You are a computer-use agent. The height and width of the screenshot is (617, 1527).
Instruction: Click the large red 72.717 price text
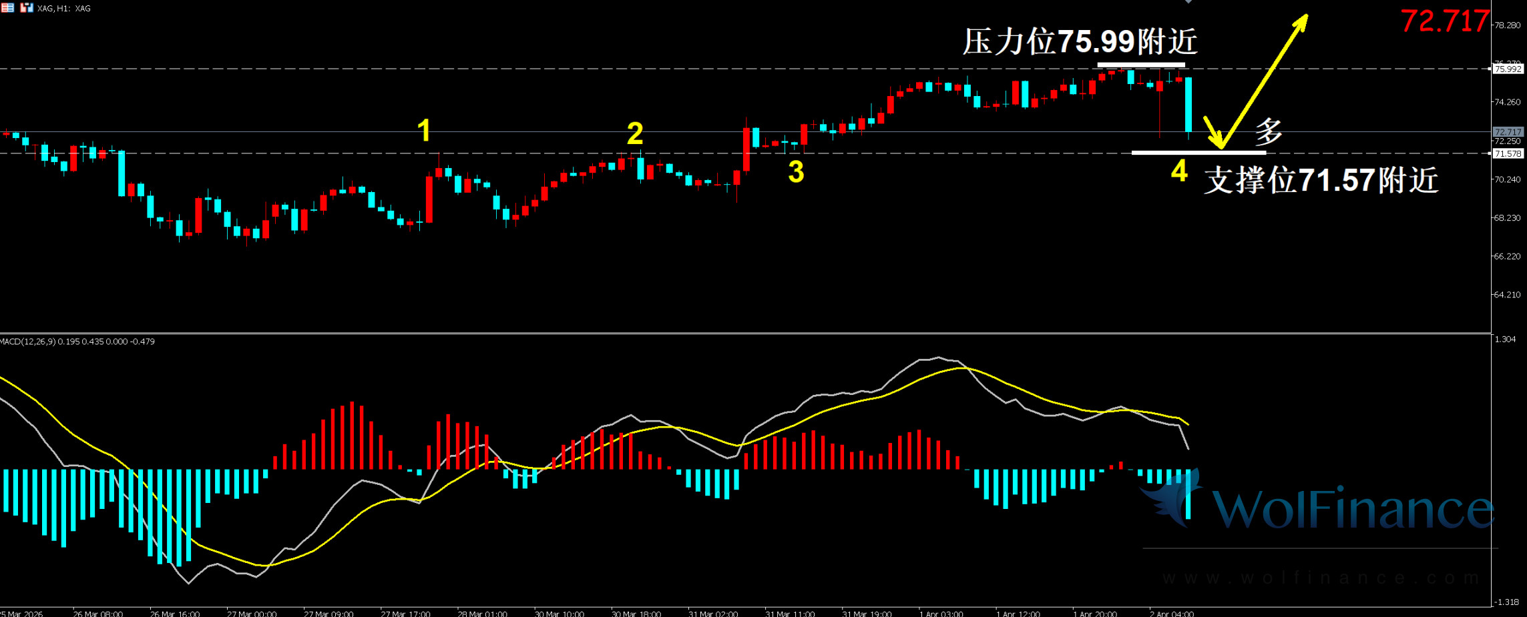click(1444, 21)
